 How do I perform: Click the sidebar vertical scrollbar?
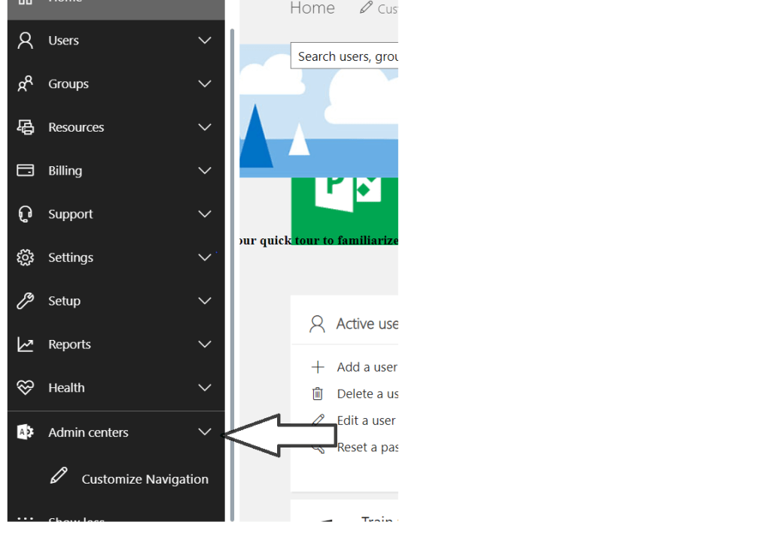click(x=233, y=271)
